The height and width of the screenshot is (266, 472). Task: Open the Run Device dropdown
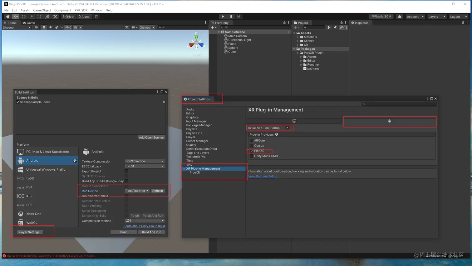tap(137, 191)
